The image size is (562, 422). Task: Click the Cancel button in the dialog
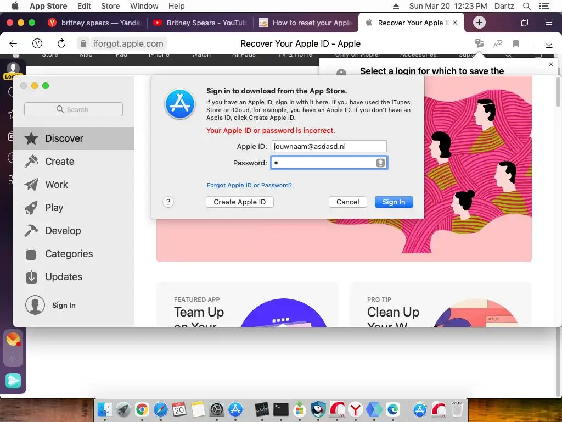coord(347,202)
